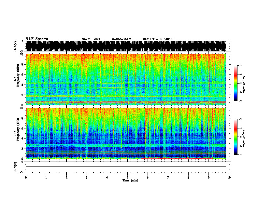Click time-axis tick label '2'

66,178
